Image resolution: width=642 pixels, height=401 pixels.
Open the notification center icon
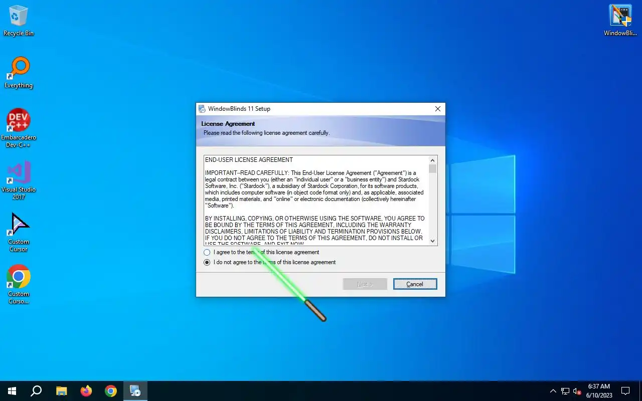(x=625, y=391)
